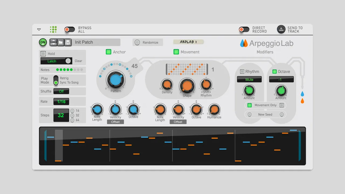Screen dimensions: 345x194
Task: Open the chevron dropdown at top-left
Action: pos(39,29)
